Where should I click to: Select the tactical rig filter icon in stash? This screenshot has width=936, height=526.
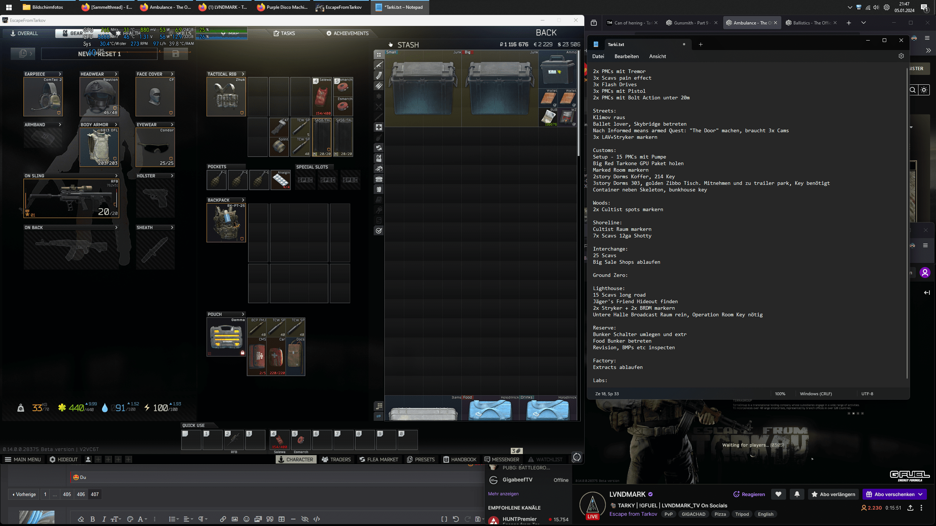379,158
